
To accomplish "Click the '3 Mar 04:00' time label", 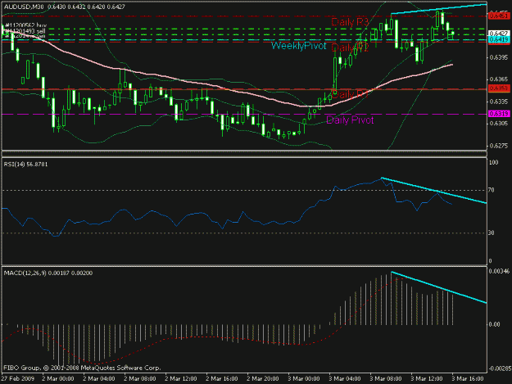I will [x=345, y=378].
